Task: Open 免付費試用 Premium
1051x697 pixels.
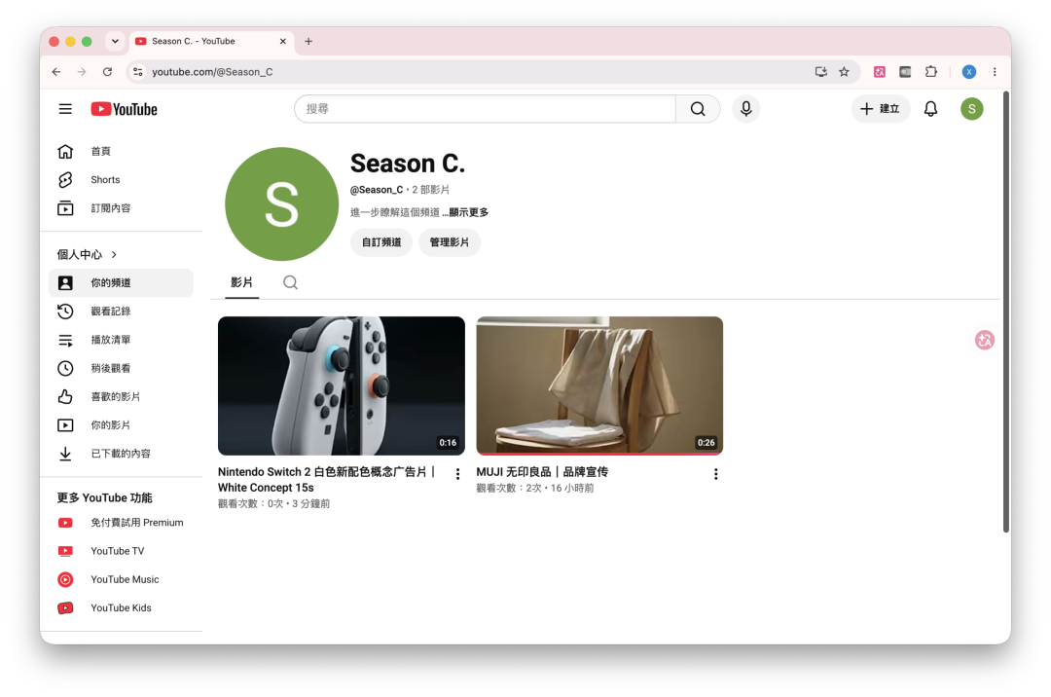Action: click(121, 523)
